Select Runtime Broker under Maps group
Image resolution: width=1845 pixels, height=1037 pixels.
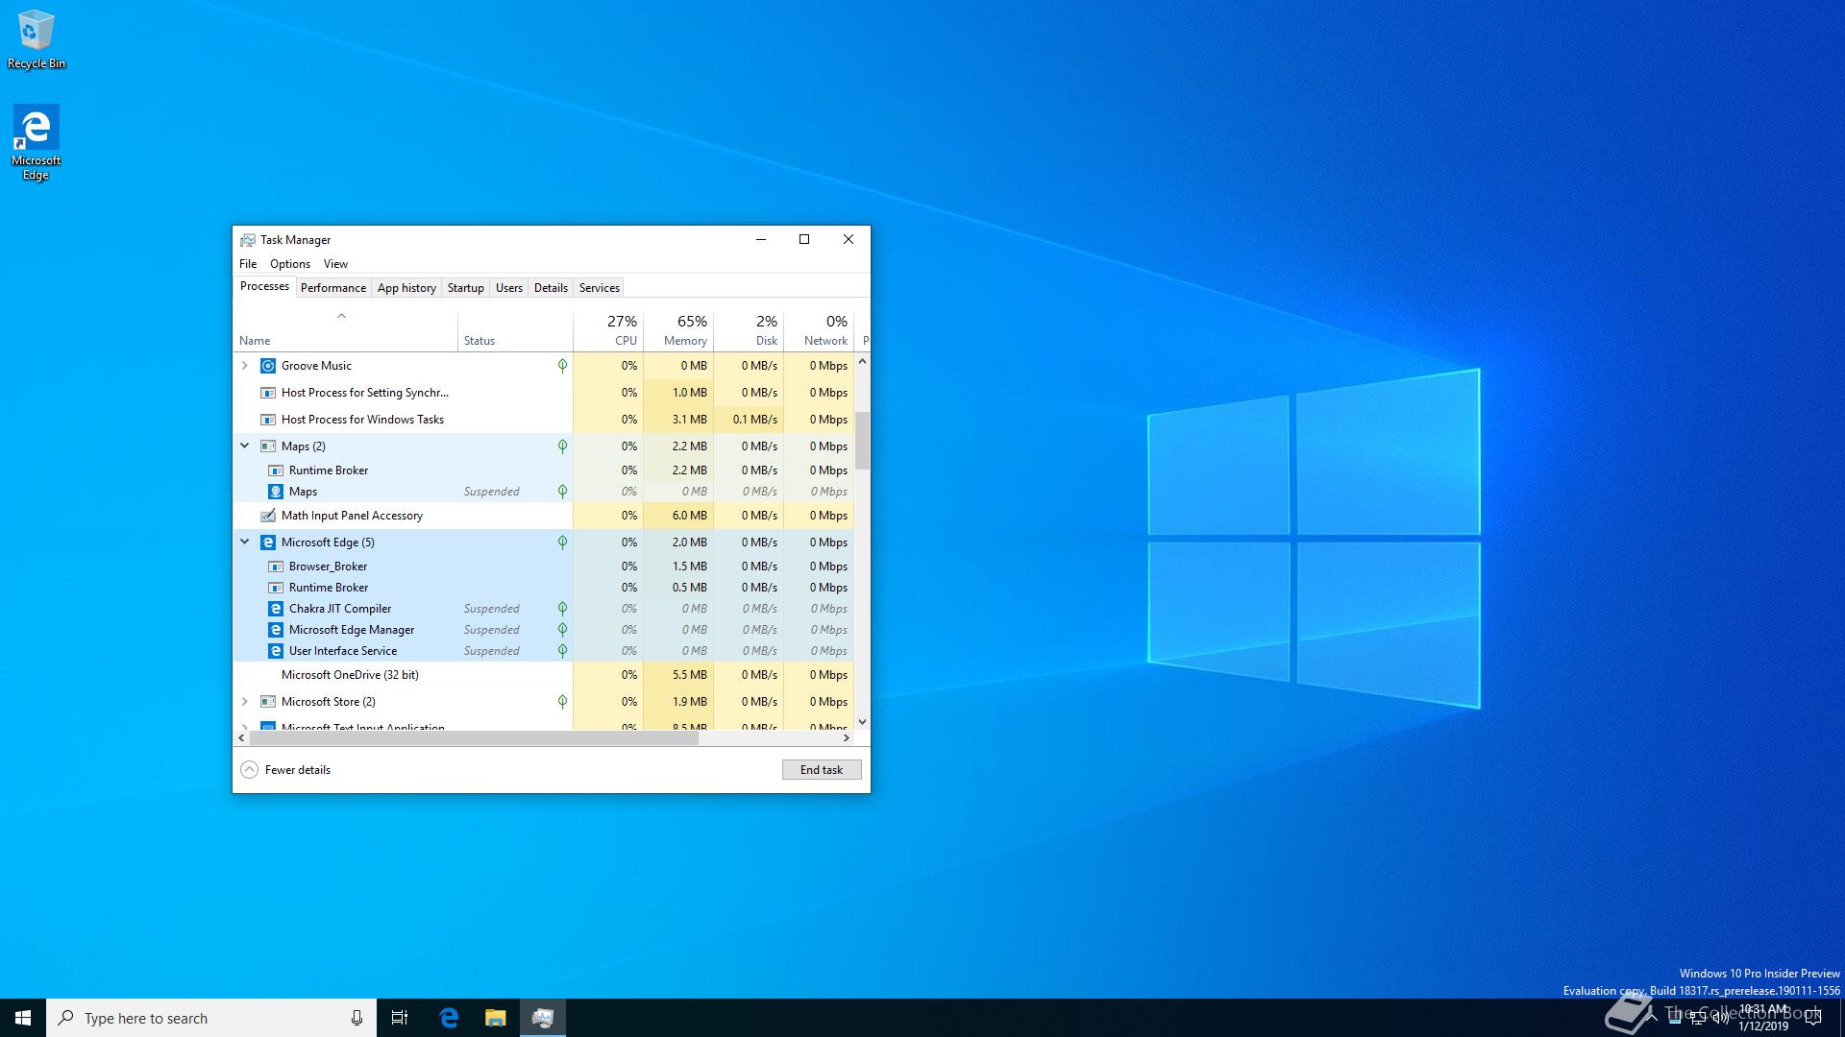point(544,470)
